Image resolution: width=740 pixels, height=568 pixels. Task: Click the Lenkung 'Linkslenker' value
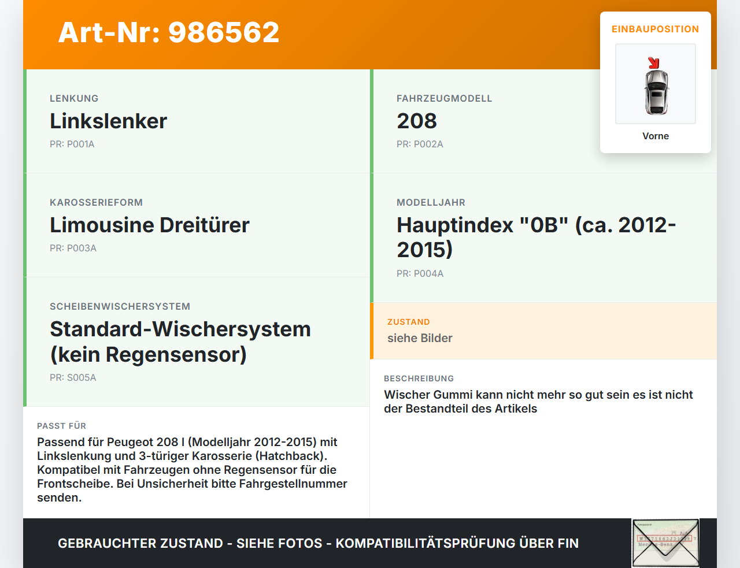coord(108,121)
